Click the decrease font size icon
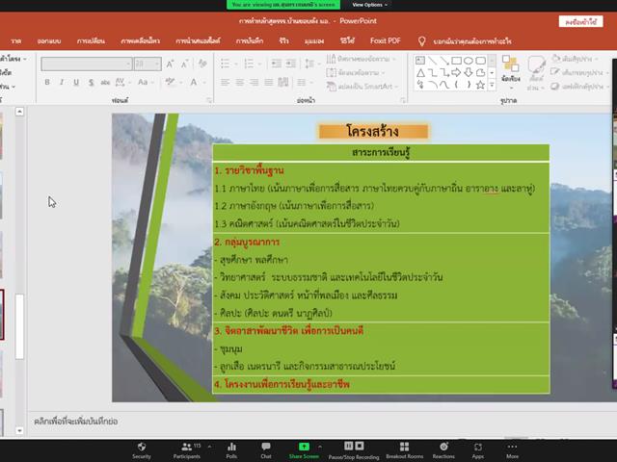617x462 pixels. pyautogui.click(x=184, y=64)
